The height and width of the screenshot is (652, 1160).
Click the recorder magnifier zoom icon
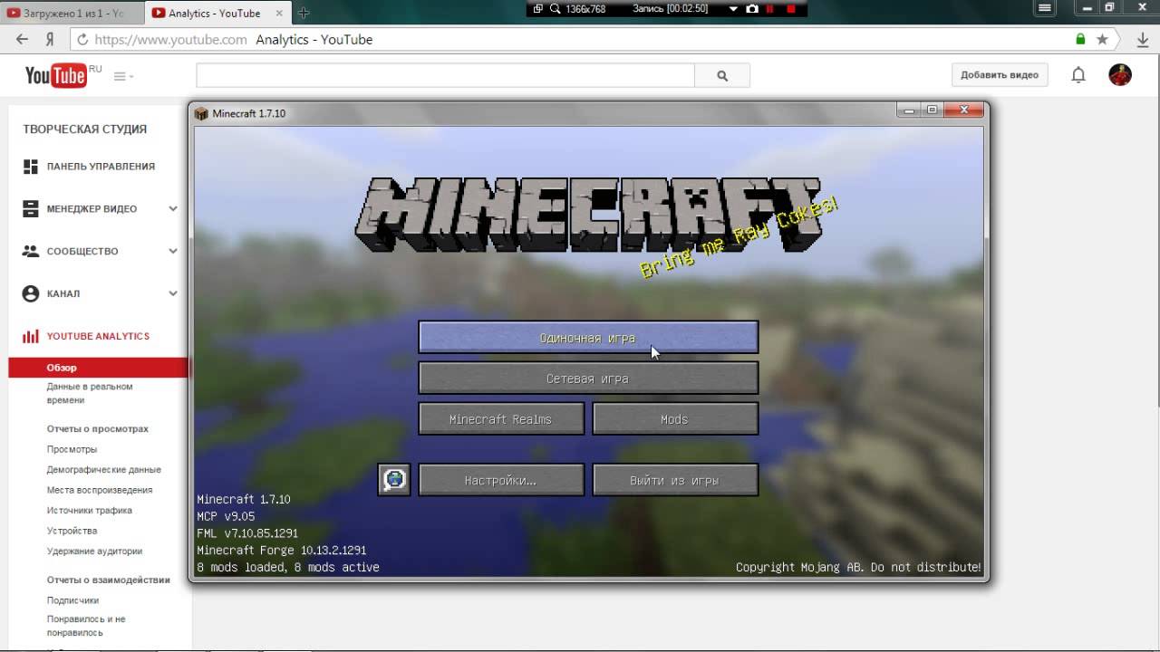555,8
